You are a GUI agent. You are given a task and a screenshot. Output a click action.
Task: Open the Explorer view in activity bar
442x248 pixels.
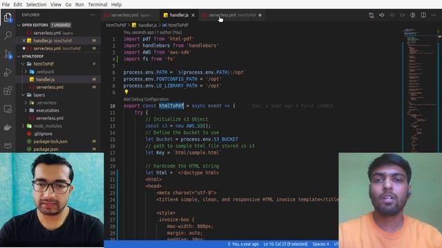click(8, 18)
